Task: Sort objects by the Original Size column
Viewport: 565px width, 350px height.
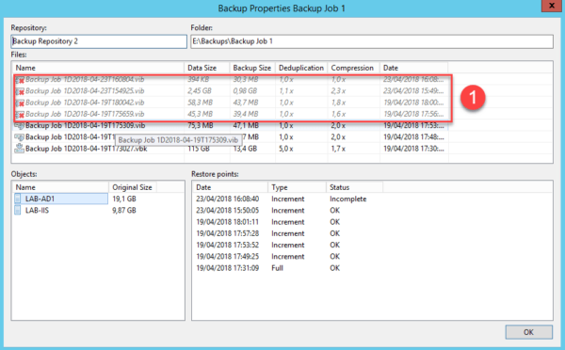Action: [x=133, y=187]
